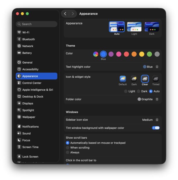Click the Apple Intelligence & Siri icon
The image size is (178, 180).
tap(19, 90)
